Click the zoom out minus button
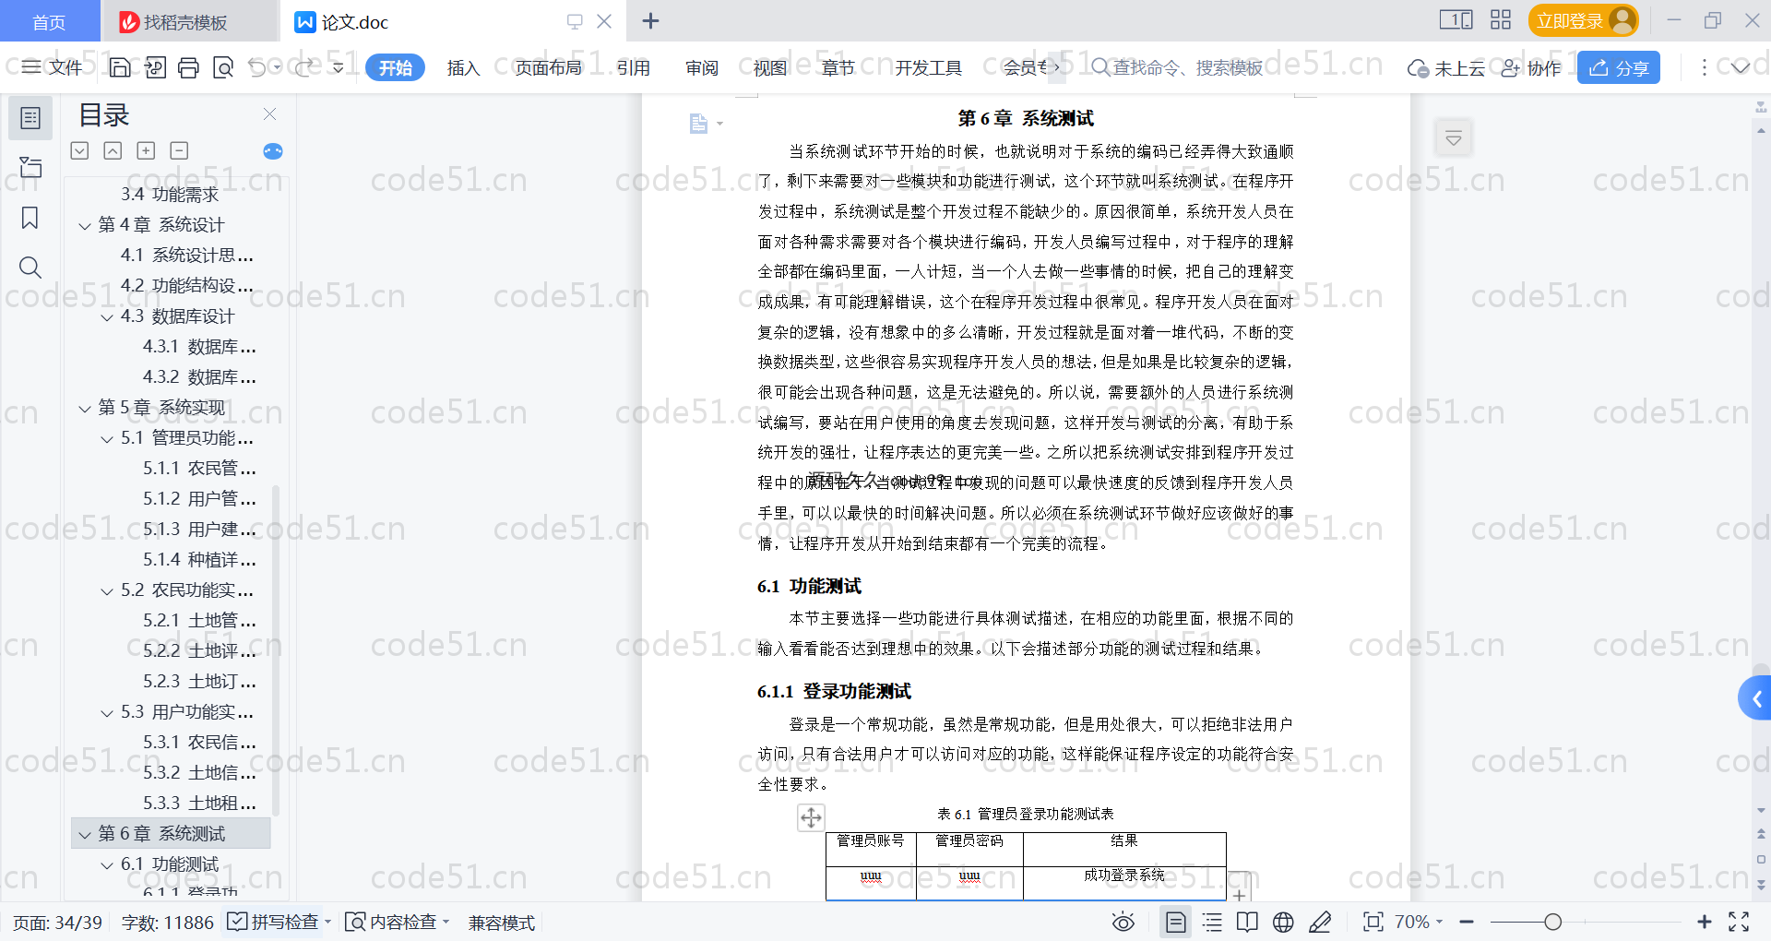1771x941 pixels. click(1467, 922)
